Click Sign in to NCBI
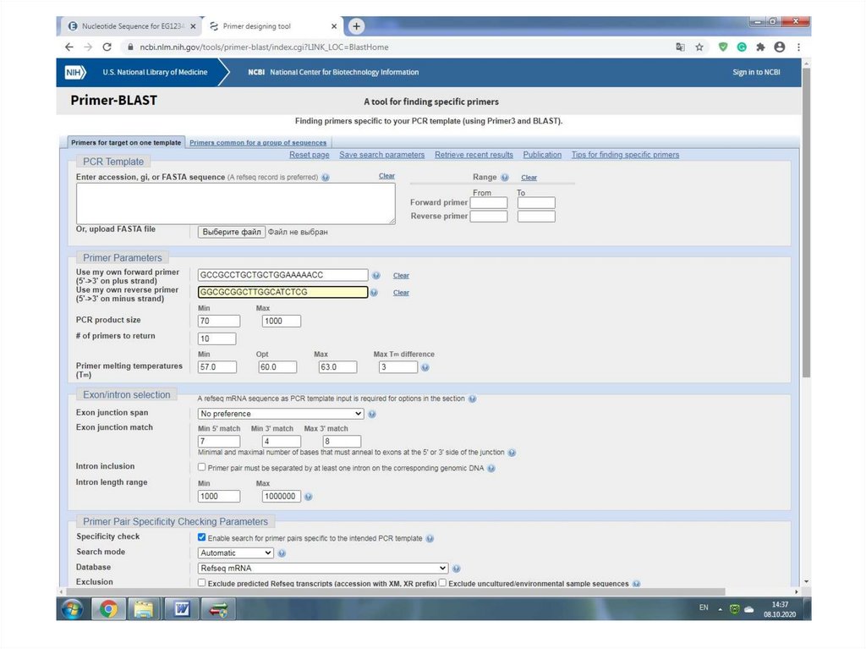 pos(756,73)
